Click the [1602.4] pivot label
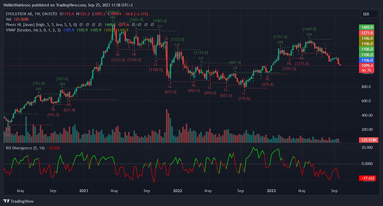383x206 pixels. 137,19
